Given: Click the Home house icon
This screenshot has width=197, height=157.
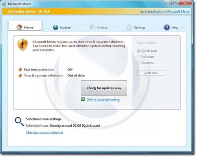Looking at the screenshot, I should (x=19, y=27).
